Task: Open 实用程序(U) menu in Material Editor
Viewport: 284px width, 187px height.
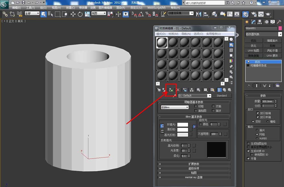Action: [213, 34]
